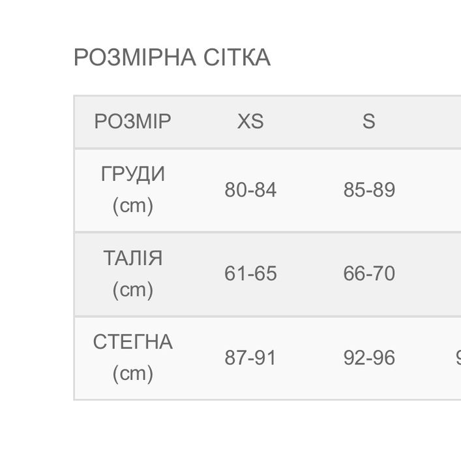Select the РОЗМІР header cell
This screenshot has width=461, height=457.
tap(132, 121)
